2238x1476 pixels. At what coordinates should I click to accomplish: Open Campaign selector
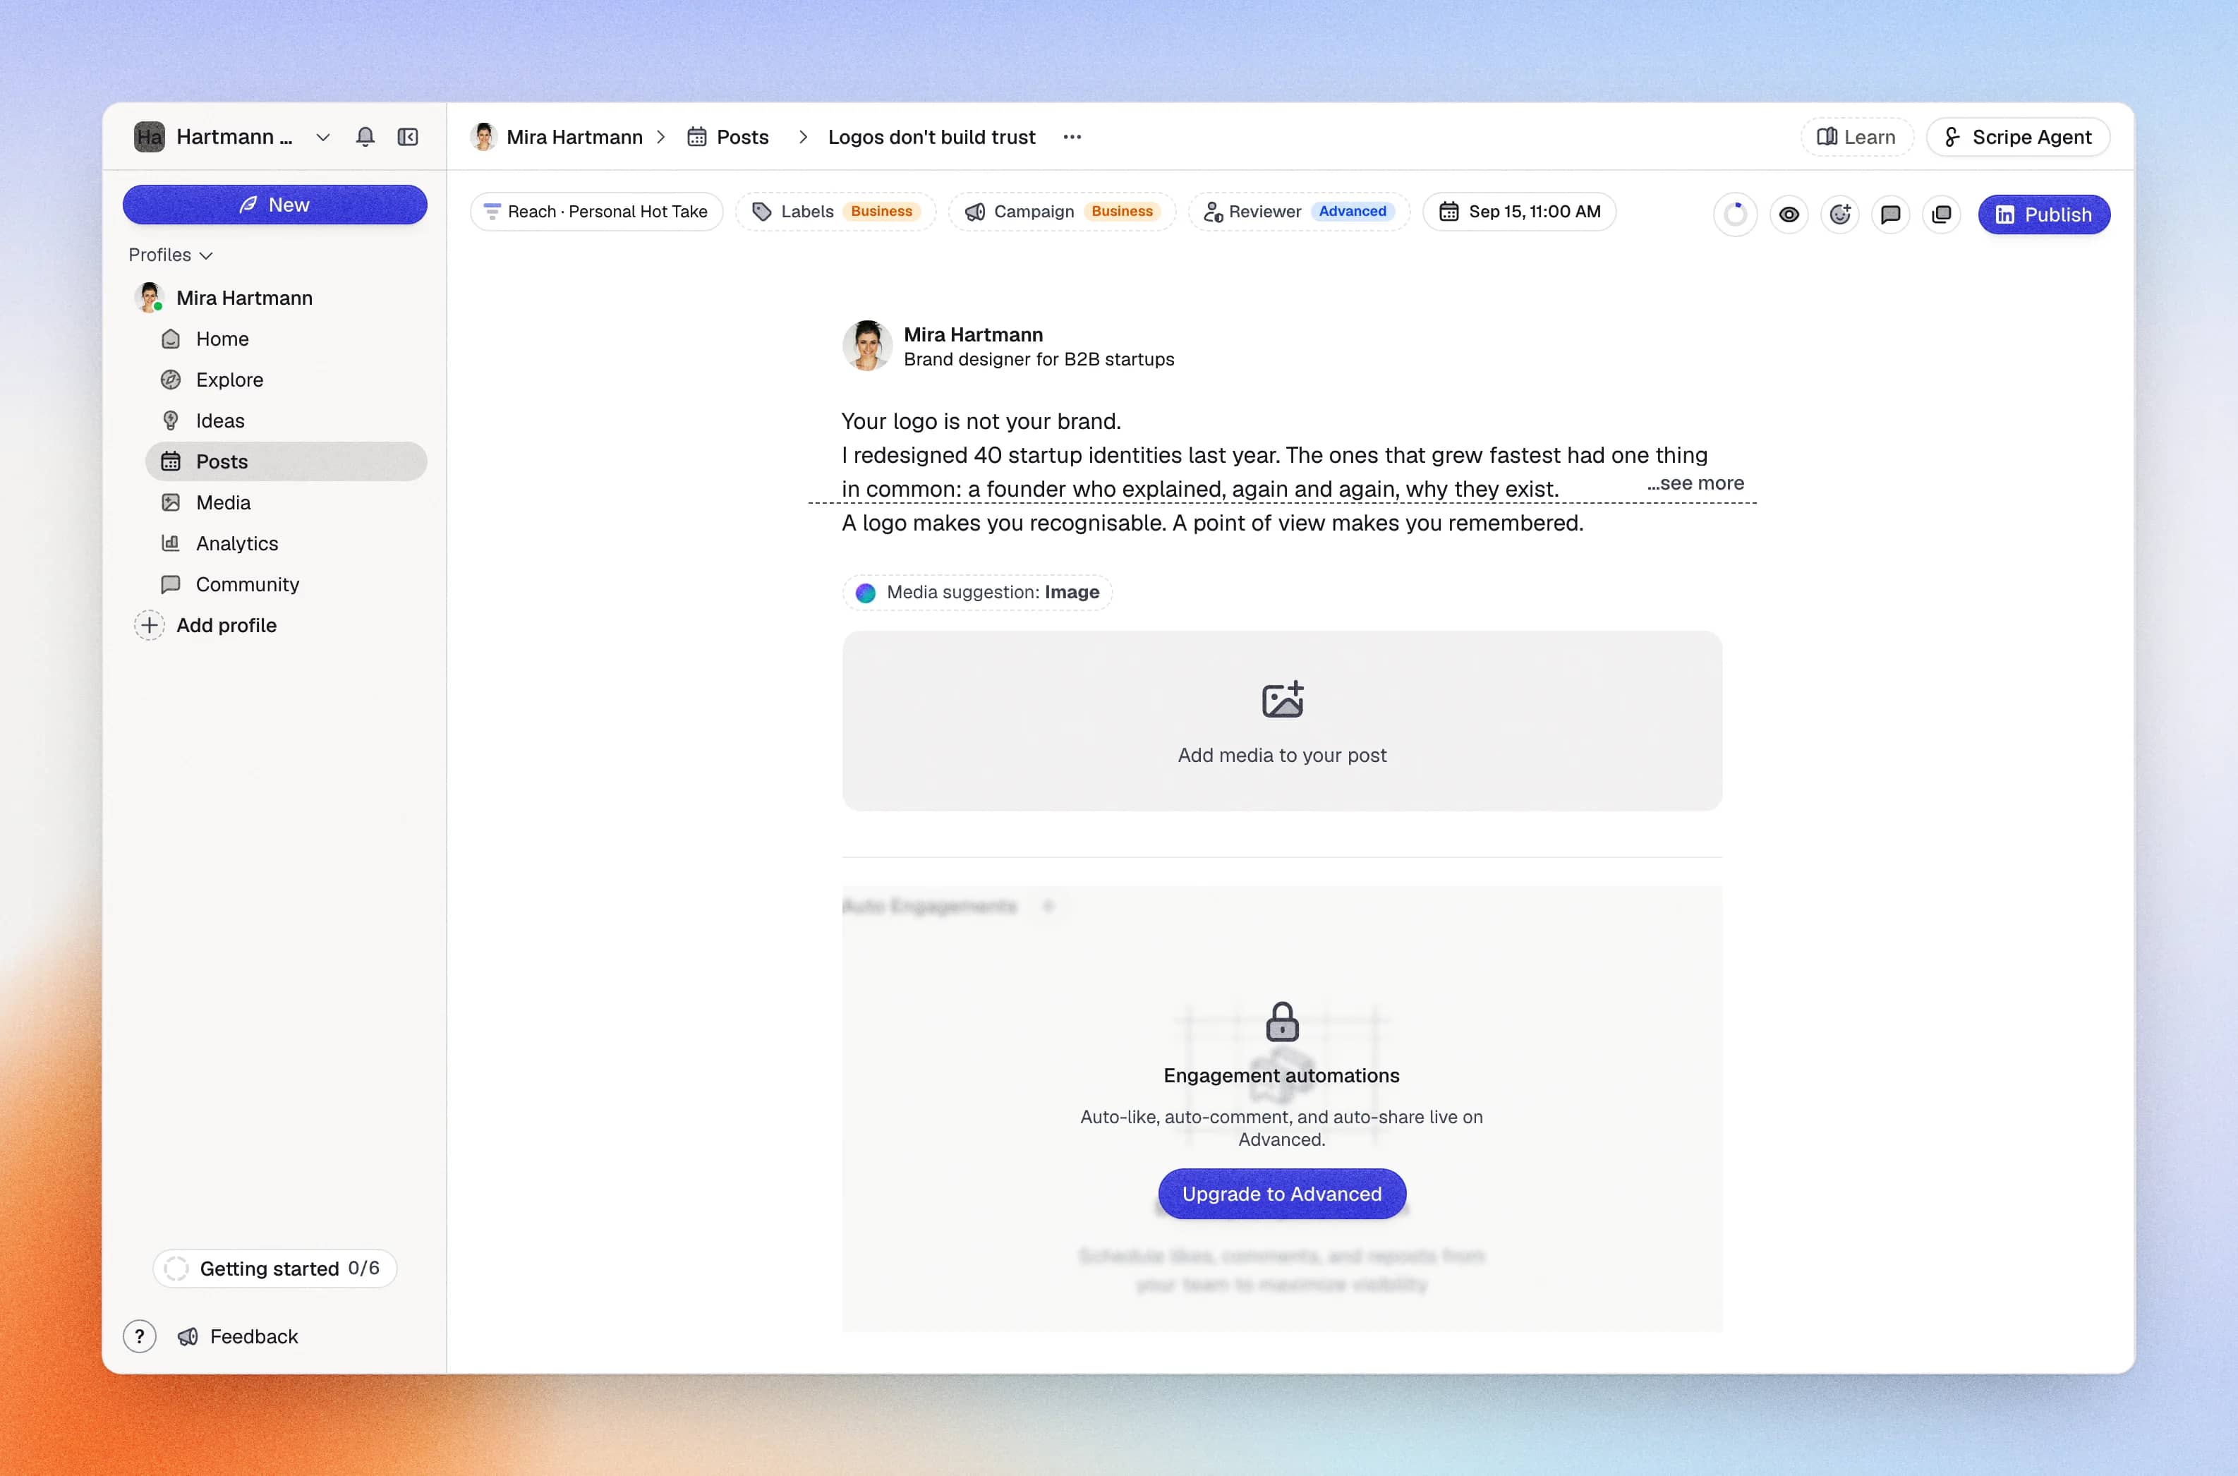coord(1062,212)
